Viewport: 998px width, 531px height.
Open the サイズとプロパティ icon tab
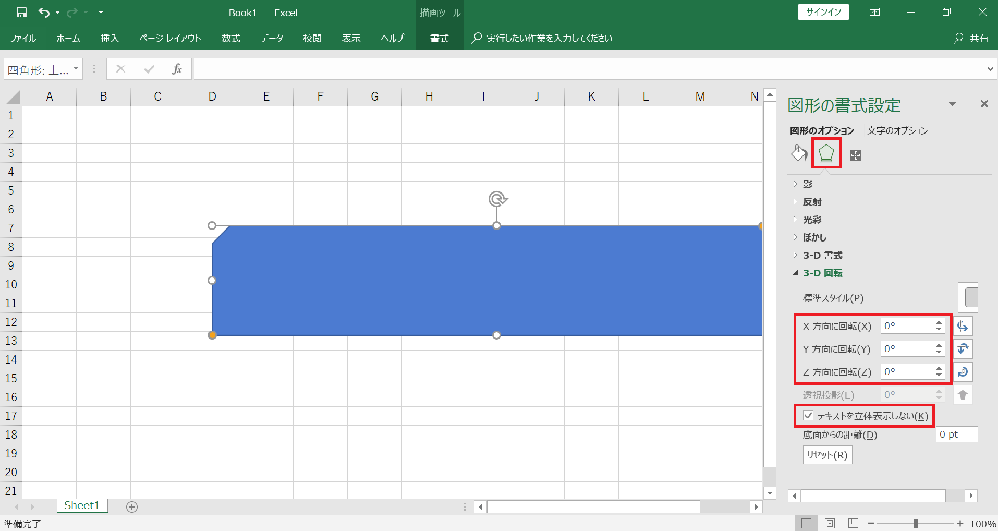click(854, 154)
